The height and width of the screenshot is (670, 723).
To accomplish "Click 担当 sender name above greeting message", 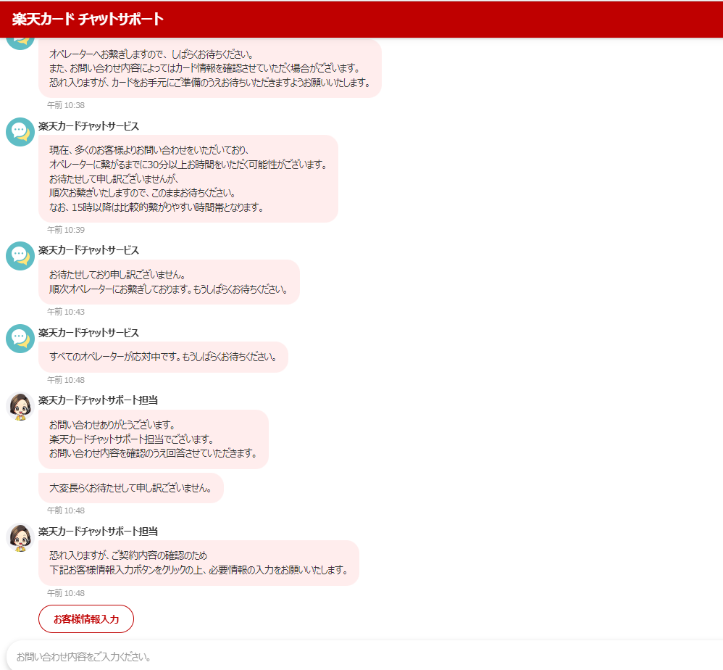I will pyautogui.click(x=99, y=400).
